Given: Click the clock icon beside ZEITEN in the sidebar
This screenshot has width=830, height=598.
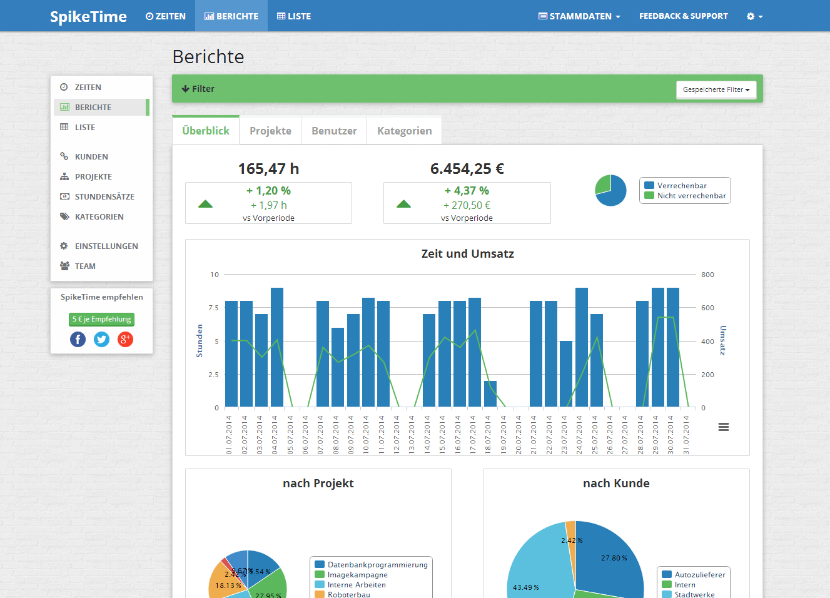Looking at the screenshot, I should pos(64,87).
